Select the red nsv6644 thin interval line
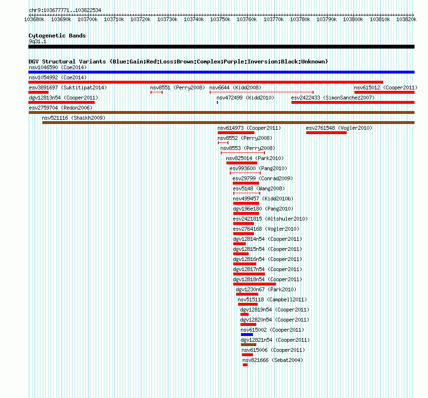The width and height of the screenshot is (428, 398). pos(262,92)
